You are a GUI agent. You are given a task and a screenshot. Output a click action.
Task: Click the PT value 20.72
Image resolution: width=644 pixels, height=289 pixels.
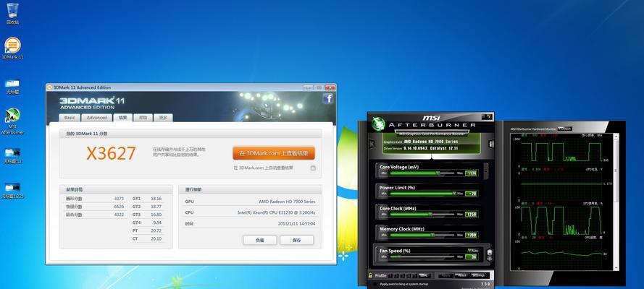click(x=156, y=230)
